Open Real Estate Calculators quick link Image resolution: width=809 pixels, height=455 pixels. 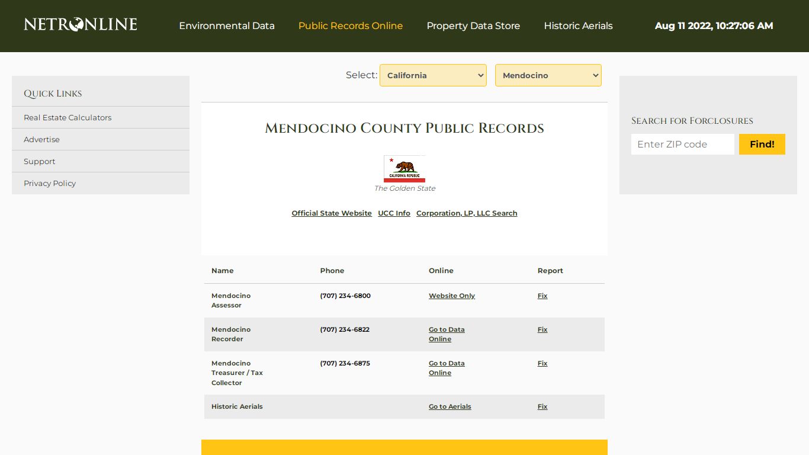coord(68,117)
